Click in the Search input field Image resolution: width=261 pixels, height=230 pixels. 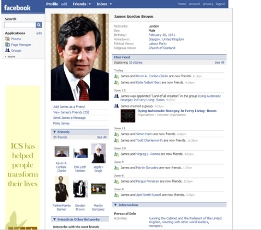point(20,25)
